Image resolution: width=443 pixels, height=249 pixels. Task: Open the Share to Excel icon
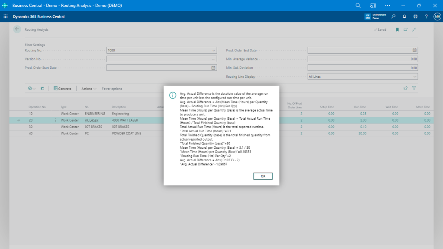(x=405, y=88)
